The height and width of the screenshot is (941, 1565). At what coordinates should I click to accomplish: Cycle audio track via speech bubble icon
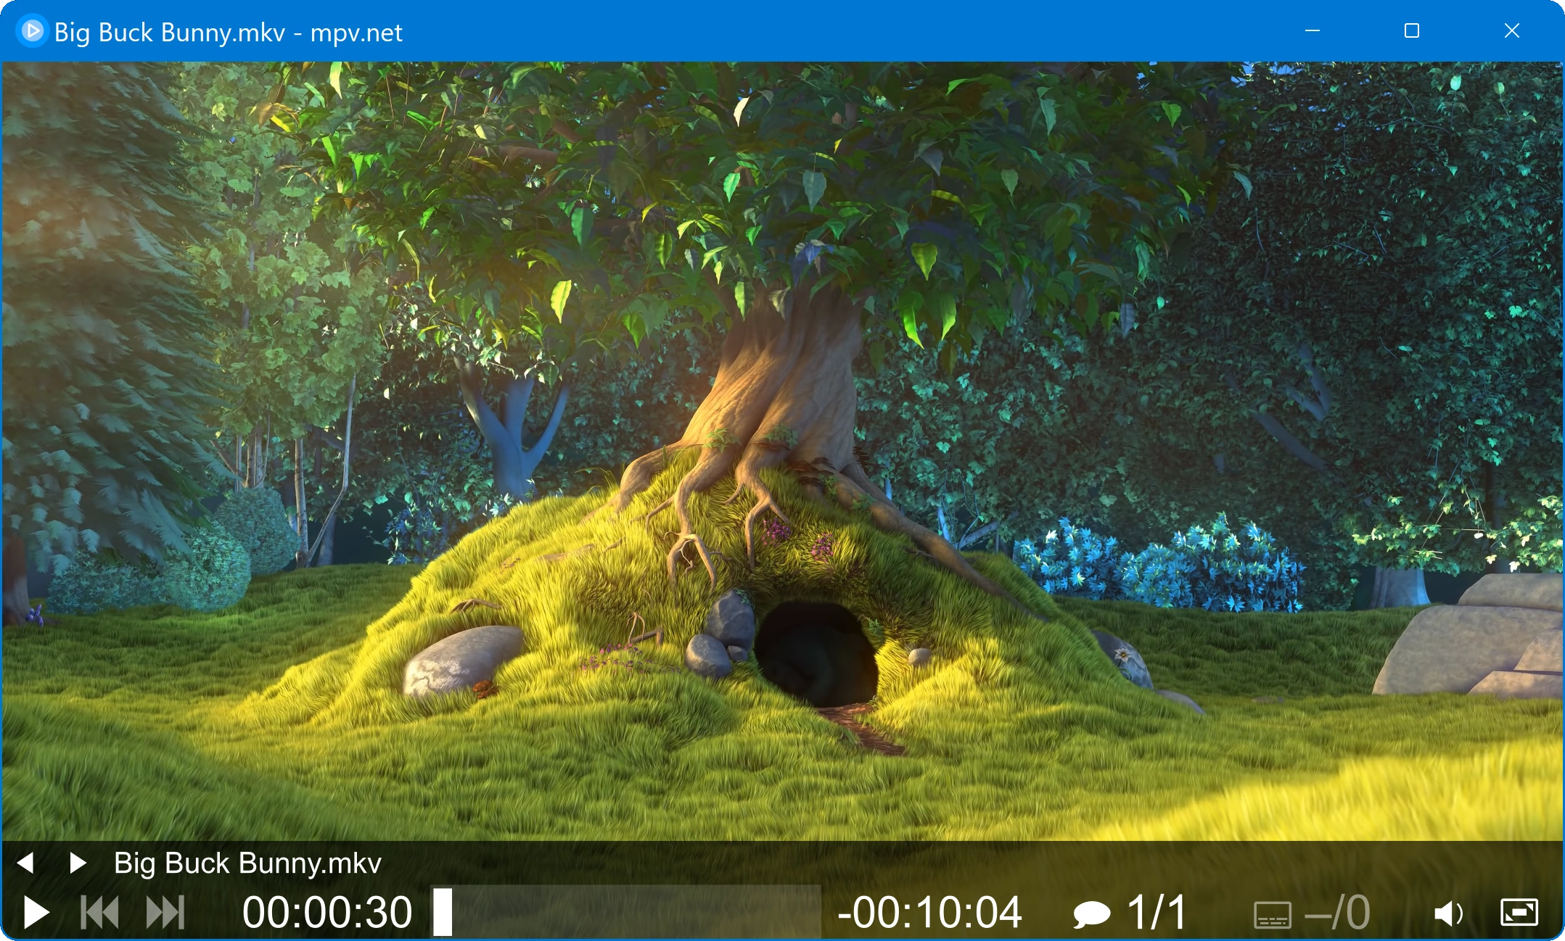pos(1091,914)
